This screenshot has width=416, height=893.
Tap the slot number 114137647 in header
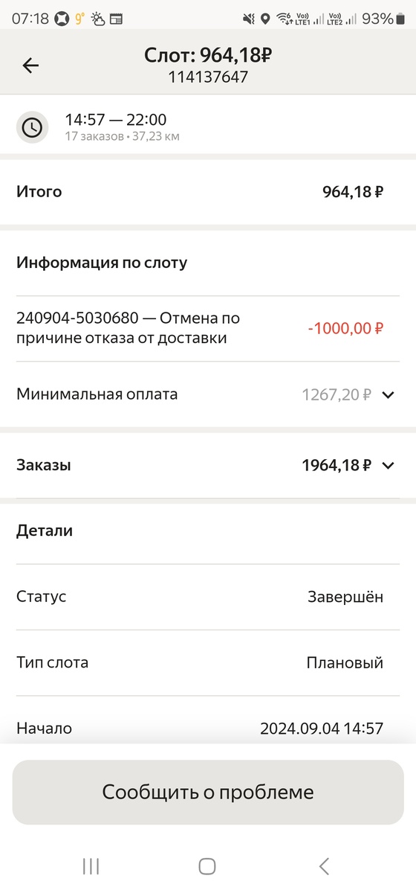coord(208,77)
